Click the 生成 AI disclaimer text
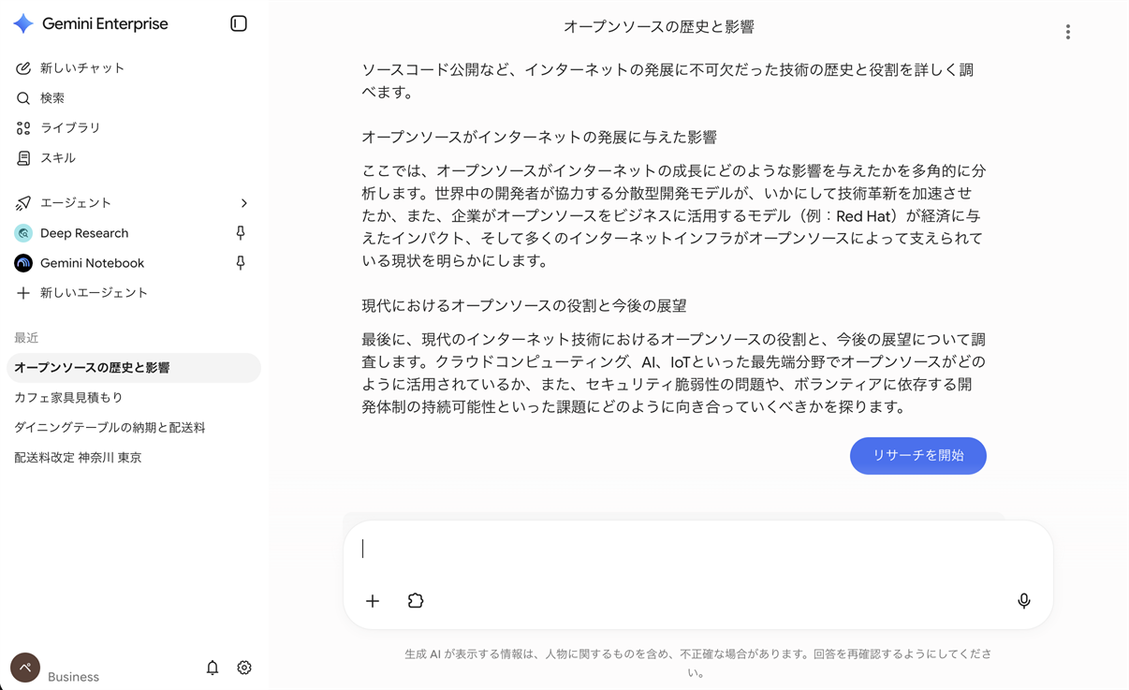The height and width of the screenshot is (690, 1129). coord(697,663)
